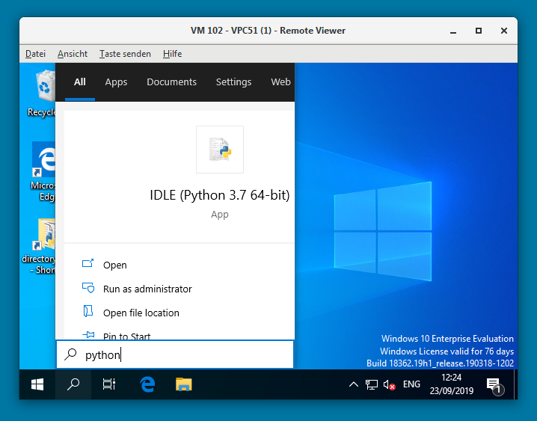537x421 pixels.
Task: Minimize the Remote Viewer window
Action: click(453, 31)
